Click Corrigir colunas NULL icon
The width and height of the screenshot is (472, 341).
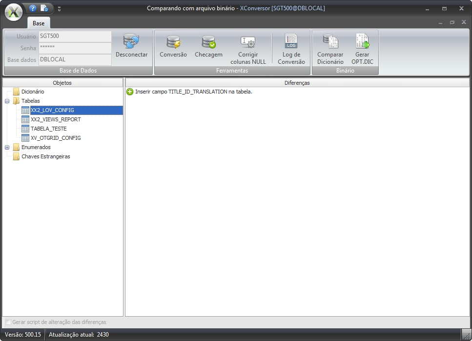[x=248, y=42]
